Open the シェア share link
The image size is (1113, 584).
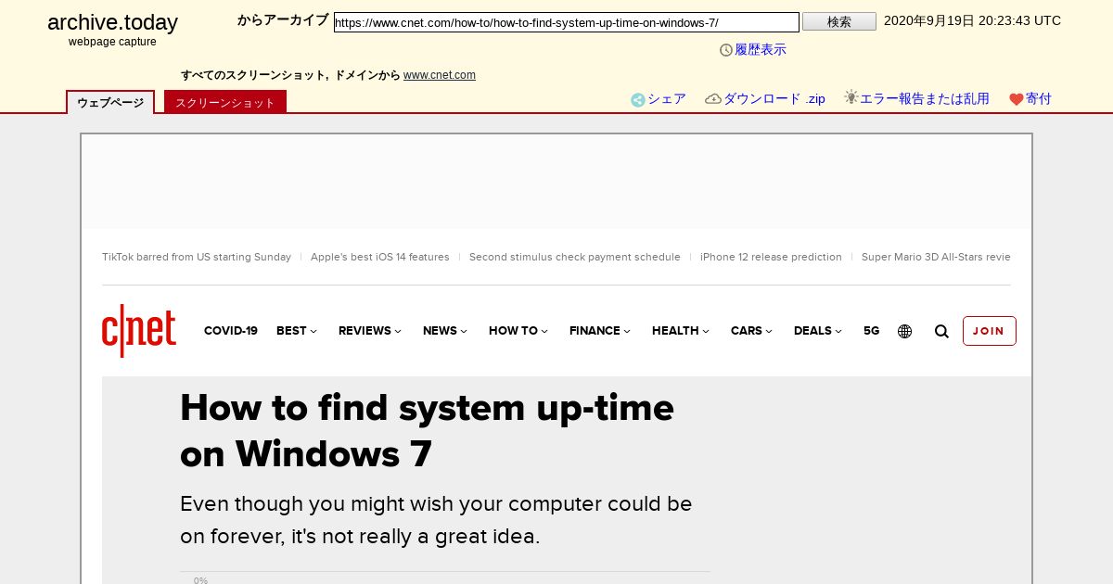pos(667,99)
